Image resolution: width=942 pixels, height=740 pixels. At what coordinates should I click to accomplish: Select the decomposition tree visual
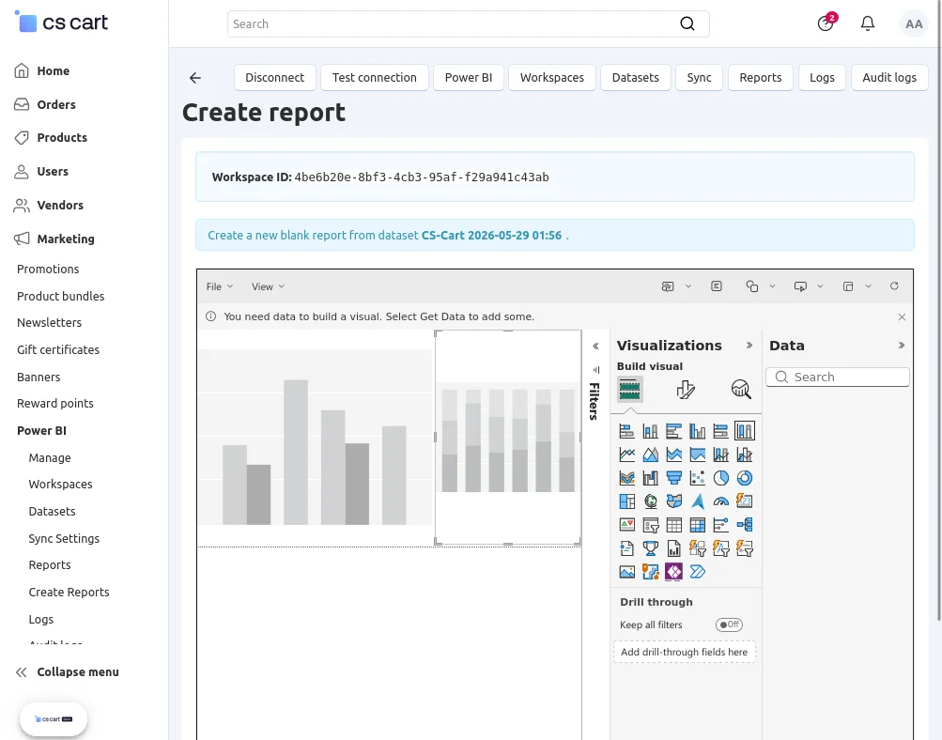[745, 524]
